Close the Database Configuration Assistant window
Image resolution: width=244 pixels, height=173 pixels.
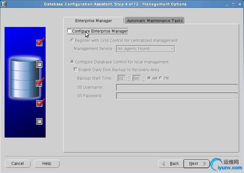pos(240,4)
